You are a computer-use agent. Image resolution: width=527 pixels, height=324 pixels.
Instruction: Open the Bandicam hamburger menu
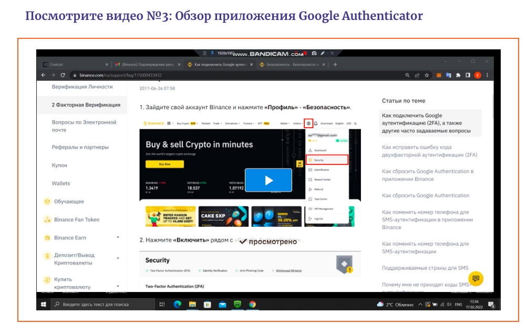[204, 53]
